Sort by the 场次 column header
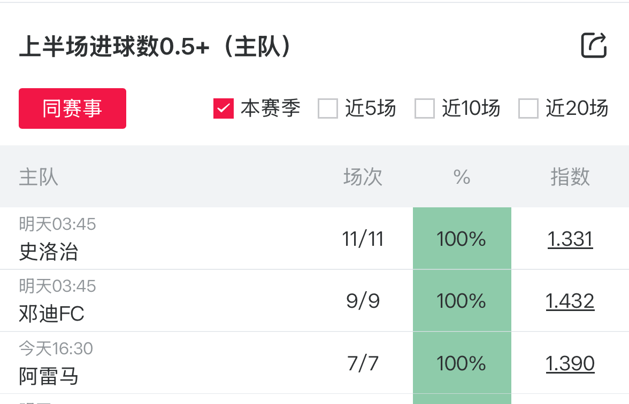 363,176
